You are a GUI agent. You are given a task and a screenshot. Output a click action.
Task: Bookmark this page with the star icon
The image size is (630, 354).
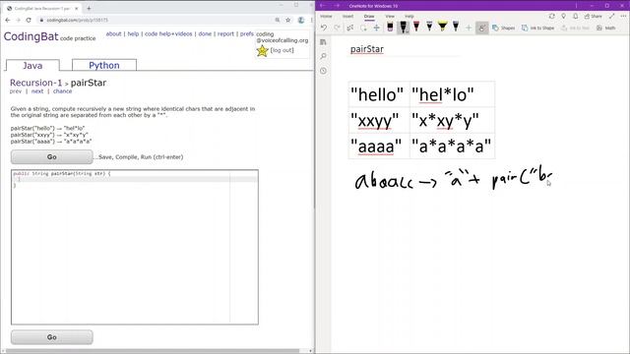coord(288,20)
